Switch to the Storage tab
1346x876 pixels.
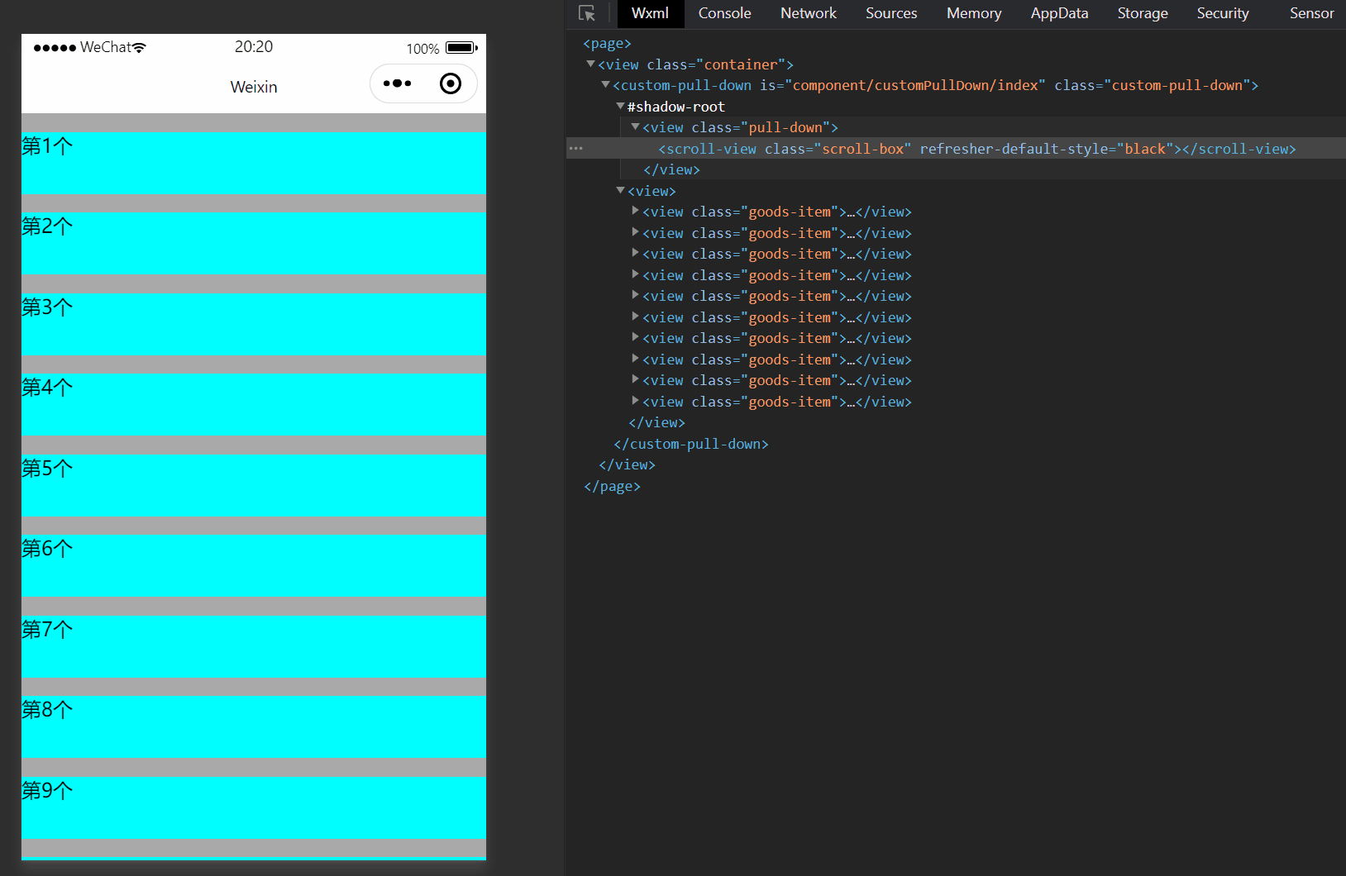tap(1143, 13)
